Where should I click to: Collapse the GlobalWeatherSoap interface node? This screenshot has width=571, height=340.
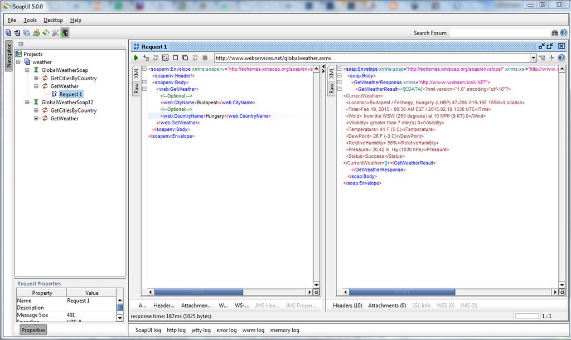click(27, 70)
